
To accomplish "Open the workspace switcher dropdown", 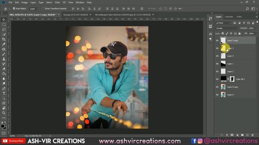I will [253, 9].
